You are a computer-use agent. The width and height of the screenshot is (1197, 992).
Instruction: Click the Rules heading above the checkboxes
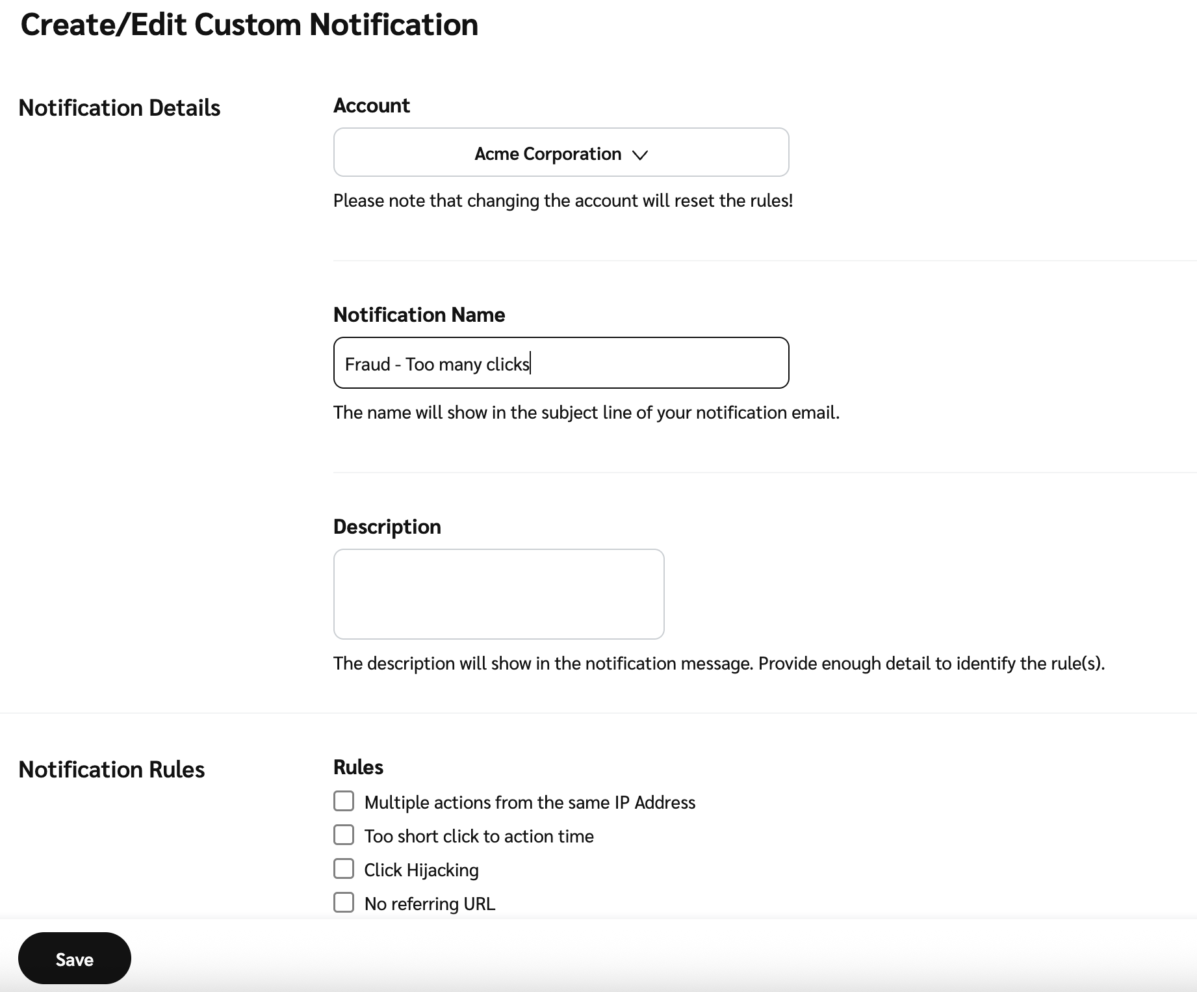358,767
